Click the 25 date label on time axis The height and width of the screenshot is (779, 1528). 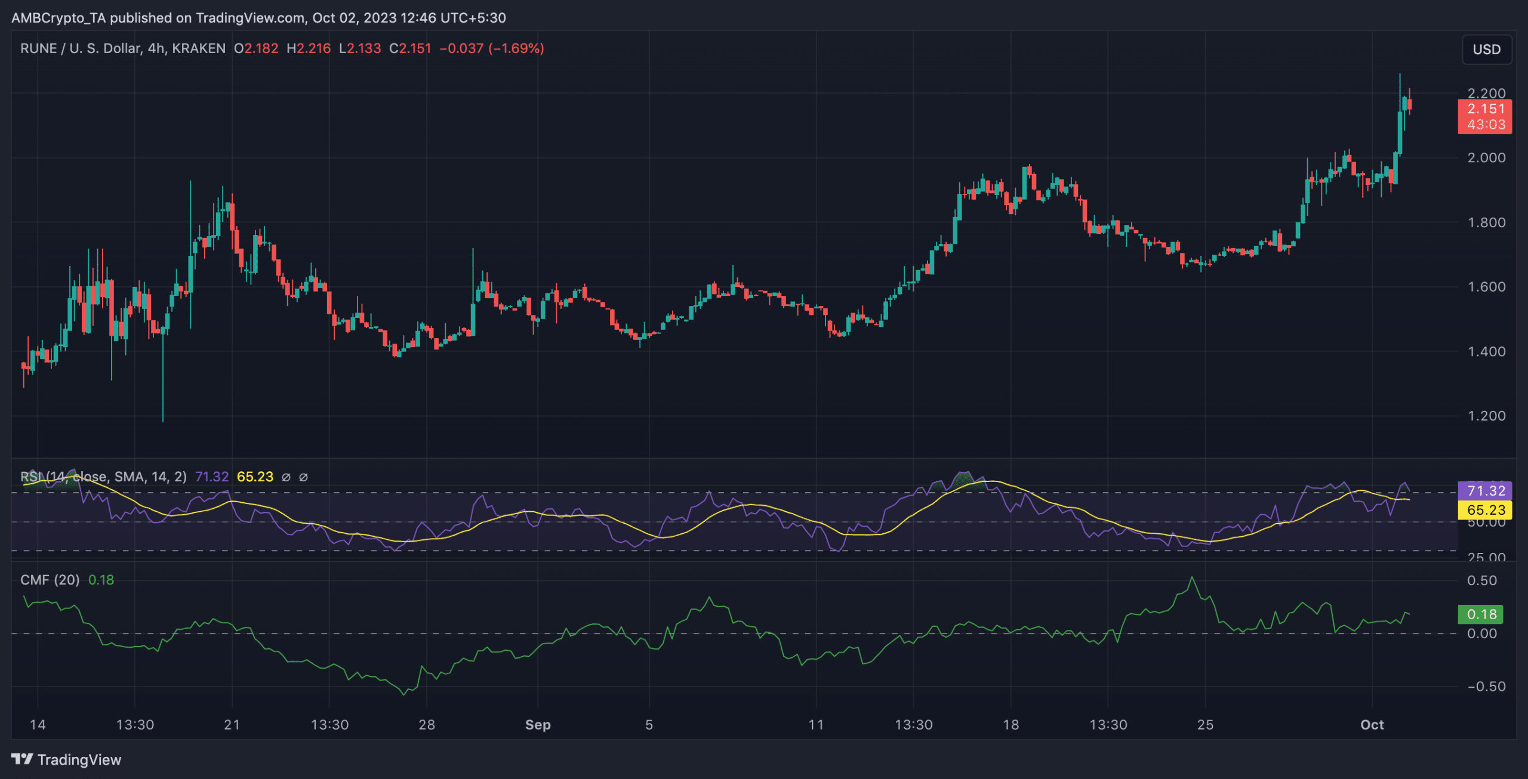point(1206,725)
